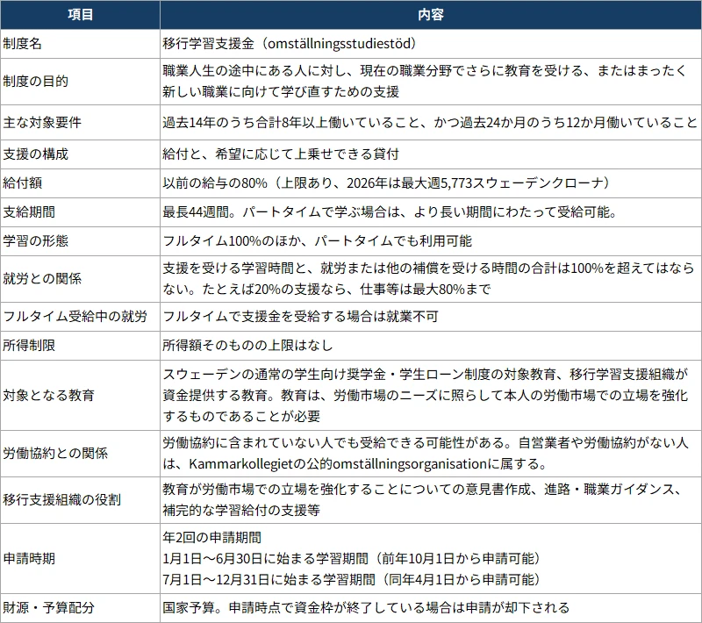Click the cell starting 以前の給与の80%
This screenshot has height=623, width=702.
click(x=431, y=183)
